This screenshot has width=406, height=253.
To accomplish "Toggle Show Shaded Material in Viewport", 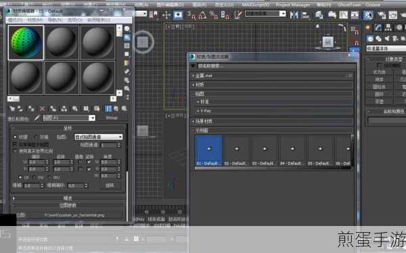I will (97, 109).
